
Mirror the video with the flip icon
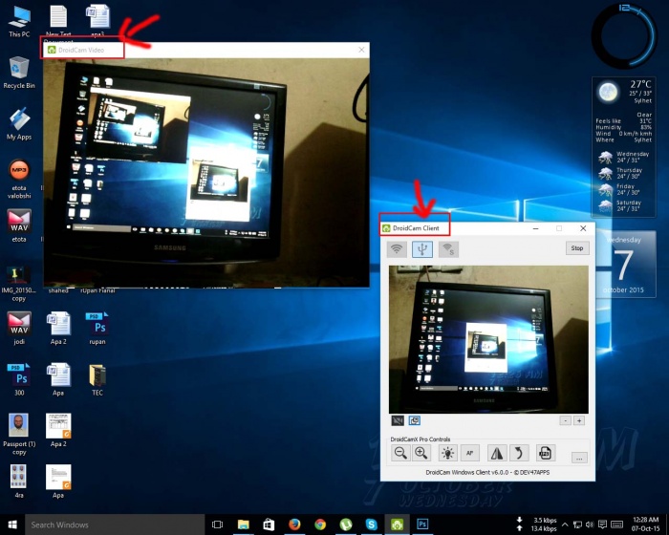point(497,453)
